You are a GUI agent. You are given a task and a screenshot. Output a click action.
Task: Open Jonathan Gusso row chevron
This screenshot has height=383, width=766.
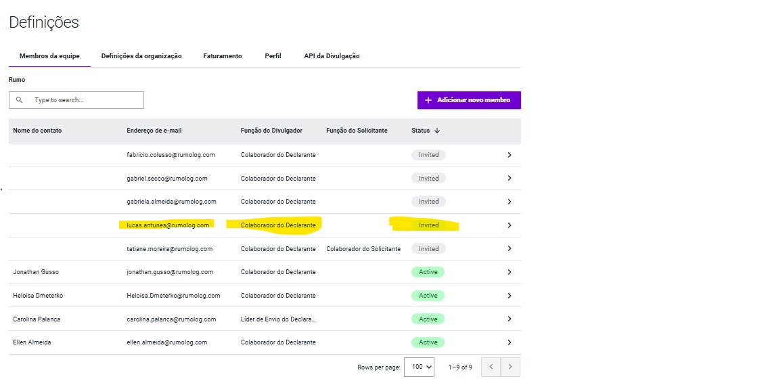(509, 272)
